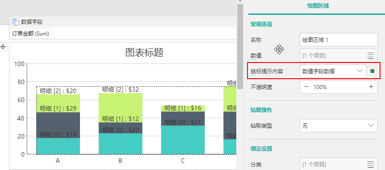The width and height of the screenshot is (385, 170).
Task: Click data label 明细 [0] : $18
Action: click(x=58, y=134)
